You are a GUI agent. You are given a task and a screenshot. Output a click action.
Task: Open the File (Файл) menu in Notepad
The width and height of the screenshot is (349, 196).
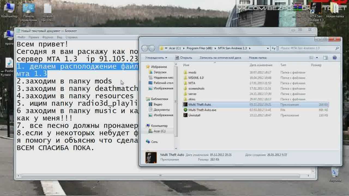[x=21, y=37]
